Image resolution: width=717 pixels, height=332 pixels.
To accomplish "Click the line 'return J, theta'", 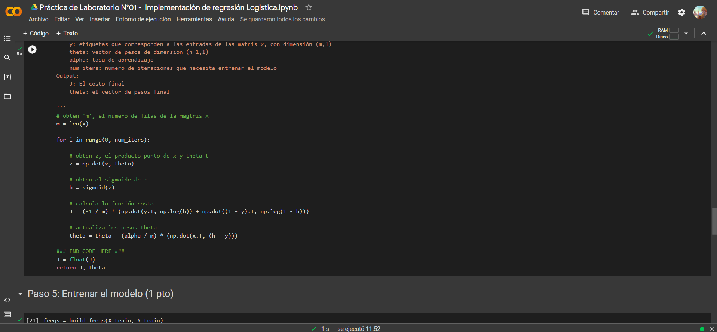I will tap(80, 267).
